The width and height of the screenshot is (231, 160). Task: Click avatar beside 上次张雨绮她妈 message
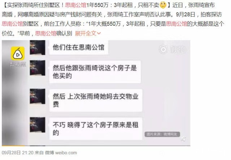38,96
